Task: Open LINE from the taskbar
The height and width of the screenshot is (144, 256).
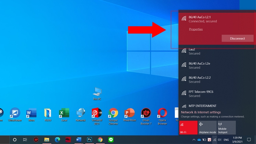Action: (111, 140)
